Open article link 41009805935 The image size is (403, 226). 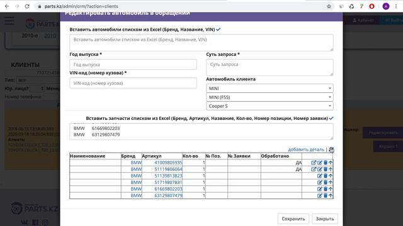pyautogui.click(x=168, y=163)
